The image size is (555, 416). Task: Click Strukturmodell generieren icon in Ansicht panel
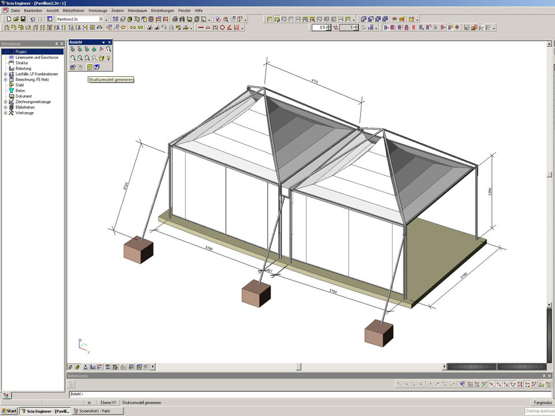pyautogui.click(x=89, y=67)
